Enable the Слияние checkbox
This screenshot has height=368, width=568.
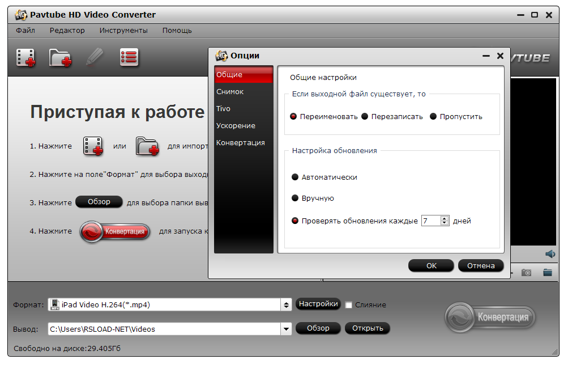[x=348, y=305]
